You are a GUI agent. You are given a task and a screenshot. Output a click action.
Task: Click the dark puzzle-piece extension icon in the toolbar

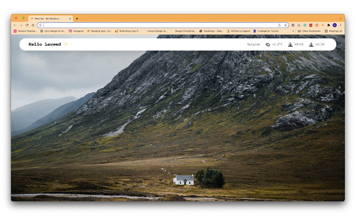coord(328,25)
